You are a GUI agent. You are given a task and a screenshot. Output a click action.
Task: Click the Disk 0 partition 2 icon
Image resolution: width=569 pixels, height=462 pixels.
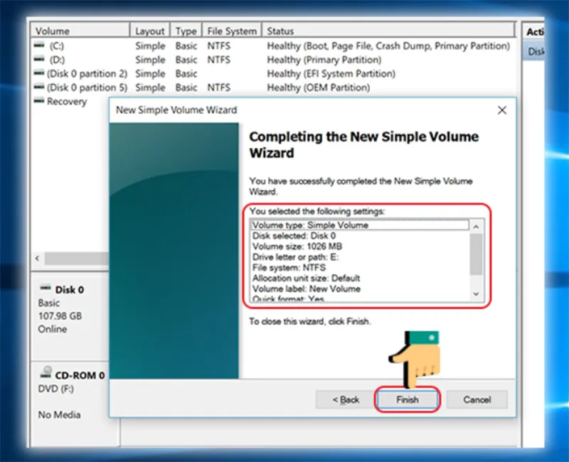coord(39,73)
